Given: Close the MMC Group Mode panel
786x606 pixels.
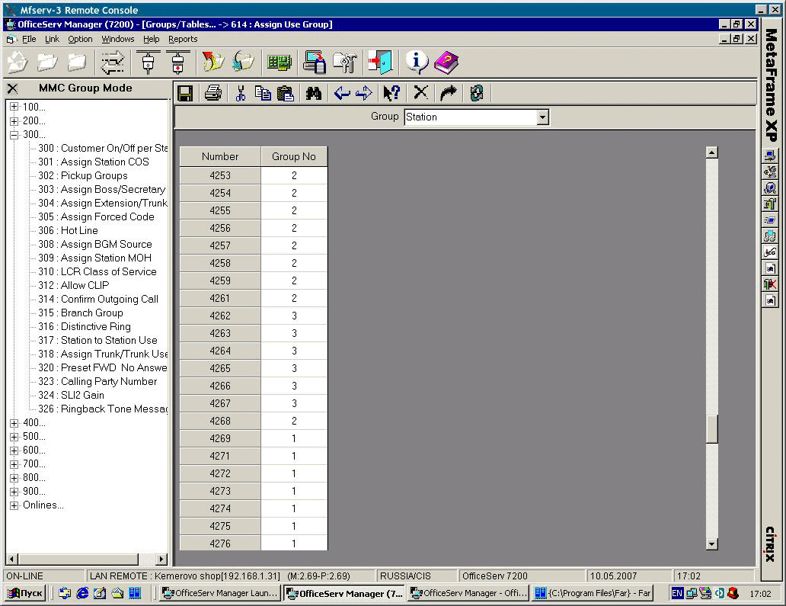Looking at the screenshot, I should [12, 88].
